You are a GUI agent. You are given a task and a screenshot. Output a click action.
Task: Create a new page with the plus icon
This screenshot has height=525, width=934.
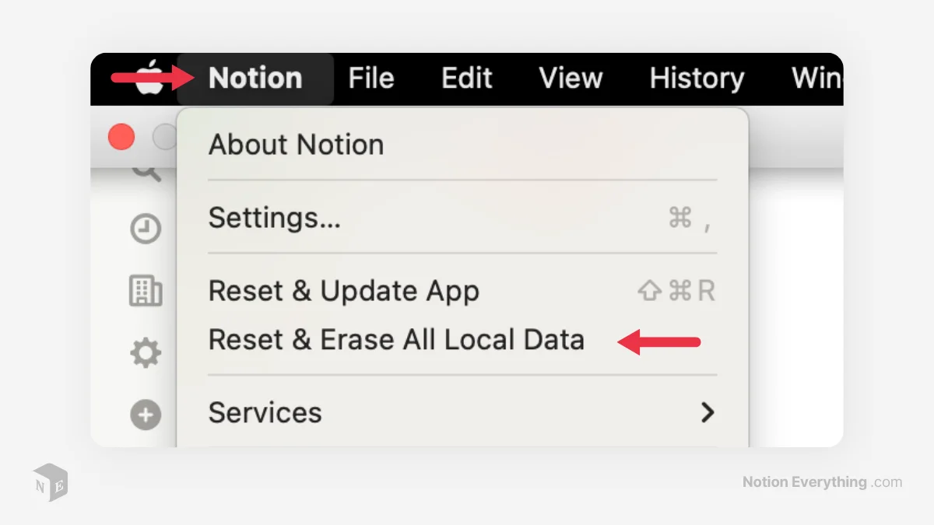[x=146, y=415]
